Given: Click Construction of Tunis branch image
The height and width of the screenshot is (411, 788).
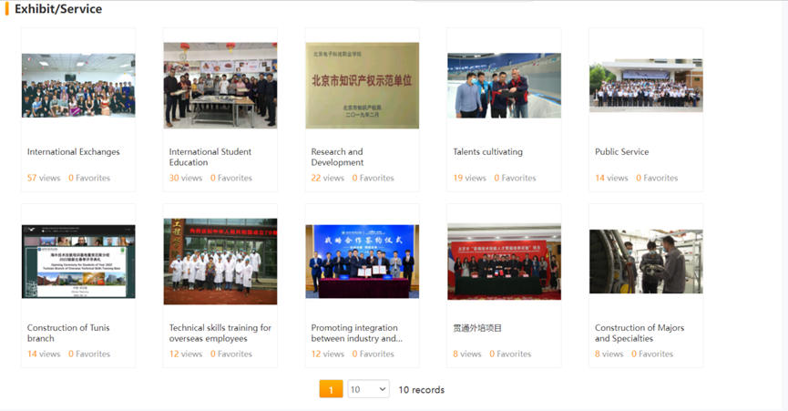Looking at the screenshot, I should [78, 262].
